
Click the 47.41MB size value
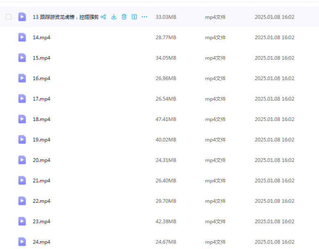(x=166, y=119)
